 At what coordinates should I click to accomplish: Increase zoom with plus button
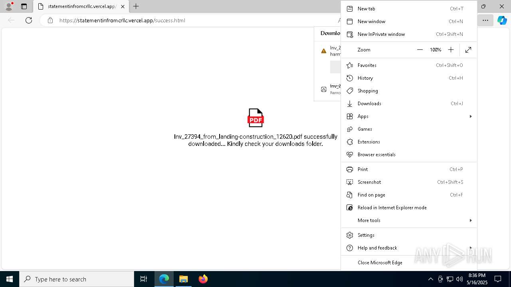tap(451, 50)
